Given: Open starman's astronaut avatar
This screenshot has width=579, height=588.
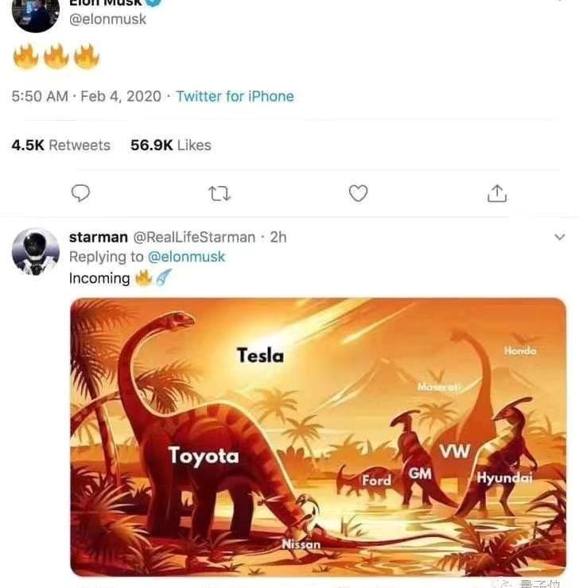Looking at the screenshot, I should (36, 252).
